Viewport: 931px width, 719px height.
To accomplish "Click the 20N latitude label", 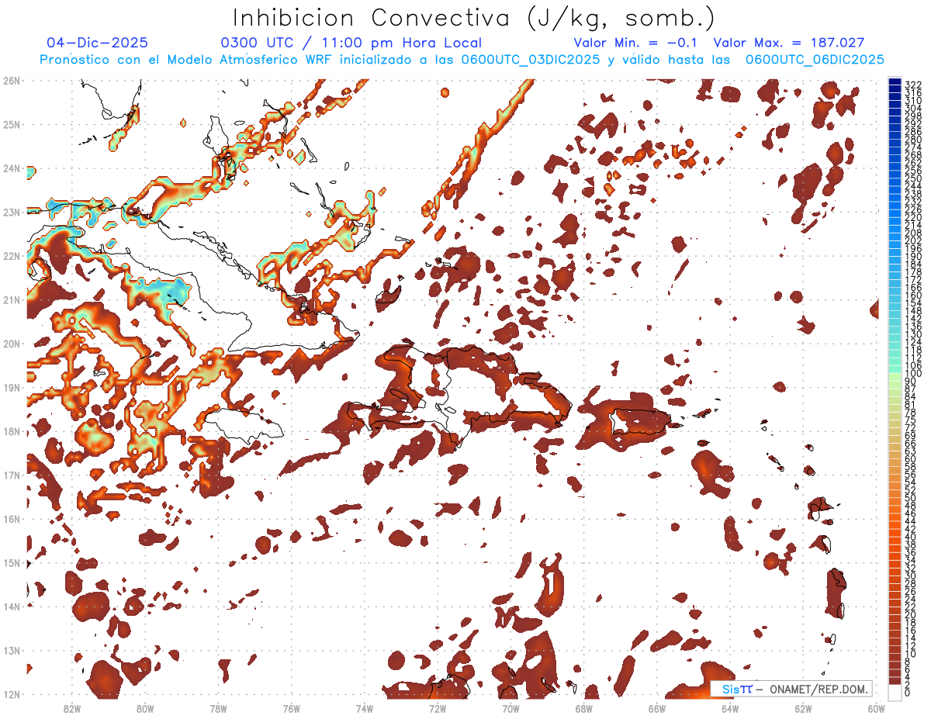I will click(x=12, y=344).
